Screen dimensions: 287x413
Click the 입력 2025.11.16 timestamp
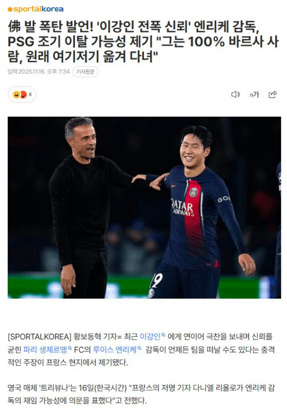pyautogui.click(x=38, y=72)
